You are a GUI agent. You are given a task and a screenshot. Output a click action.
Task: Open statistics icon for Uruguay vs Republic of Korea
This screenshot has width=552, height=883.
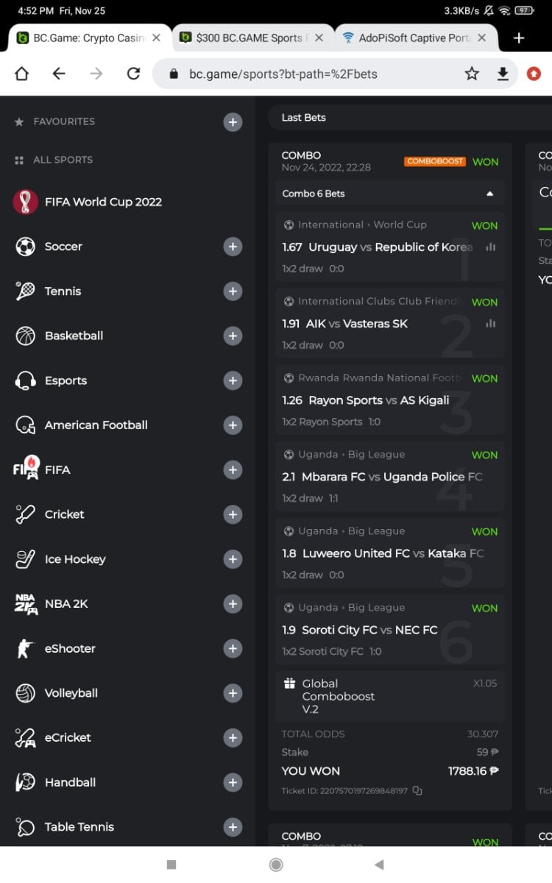491,247
